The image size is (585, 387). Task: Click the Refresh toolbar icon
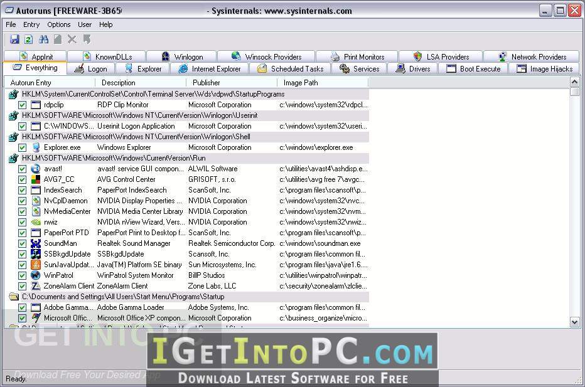coord(29,39)
